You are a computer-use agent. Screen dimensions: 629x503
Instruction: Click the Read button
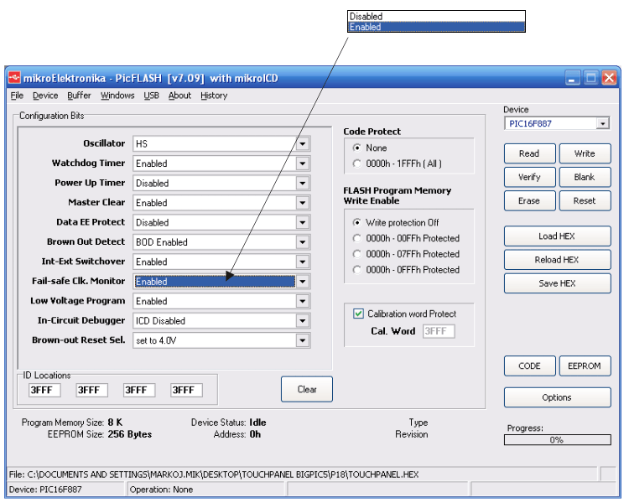(529, 153)
